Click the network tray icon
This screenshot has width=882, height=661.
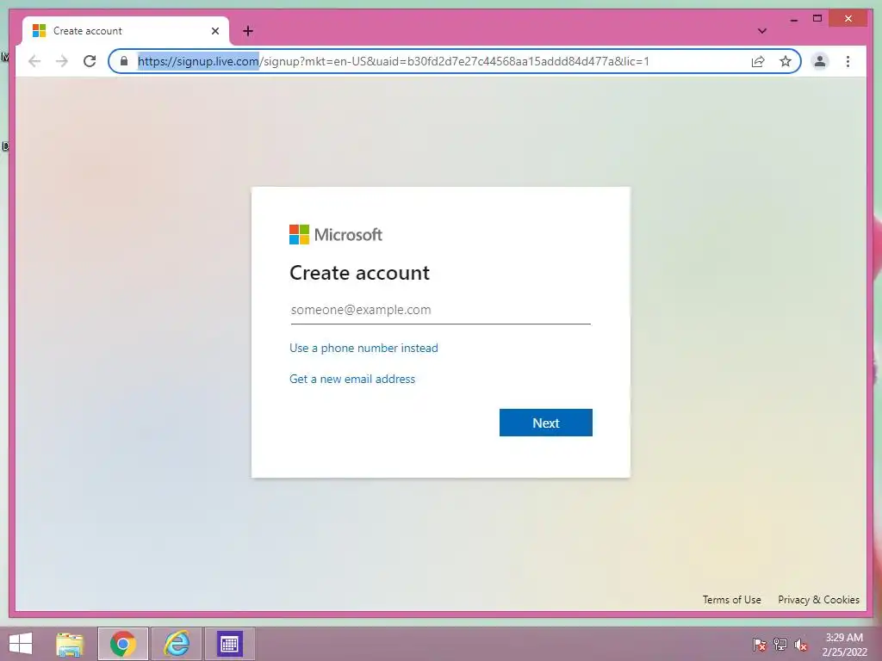pyautogui.click(x=780, y=644)
